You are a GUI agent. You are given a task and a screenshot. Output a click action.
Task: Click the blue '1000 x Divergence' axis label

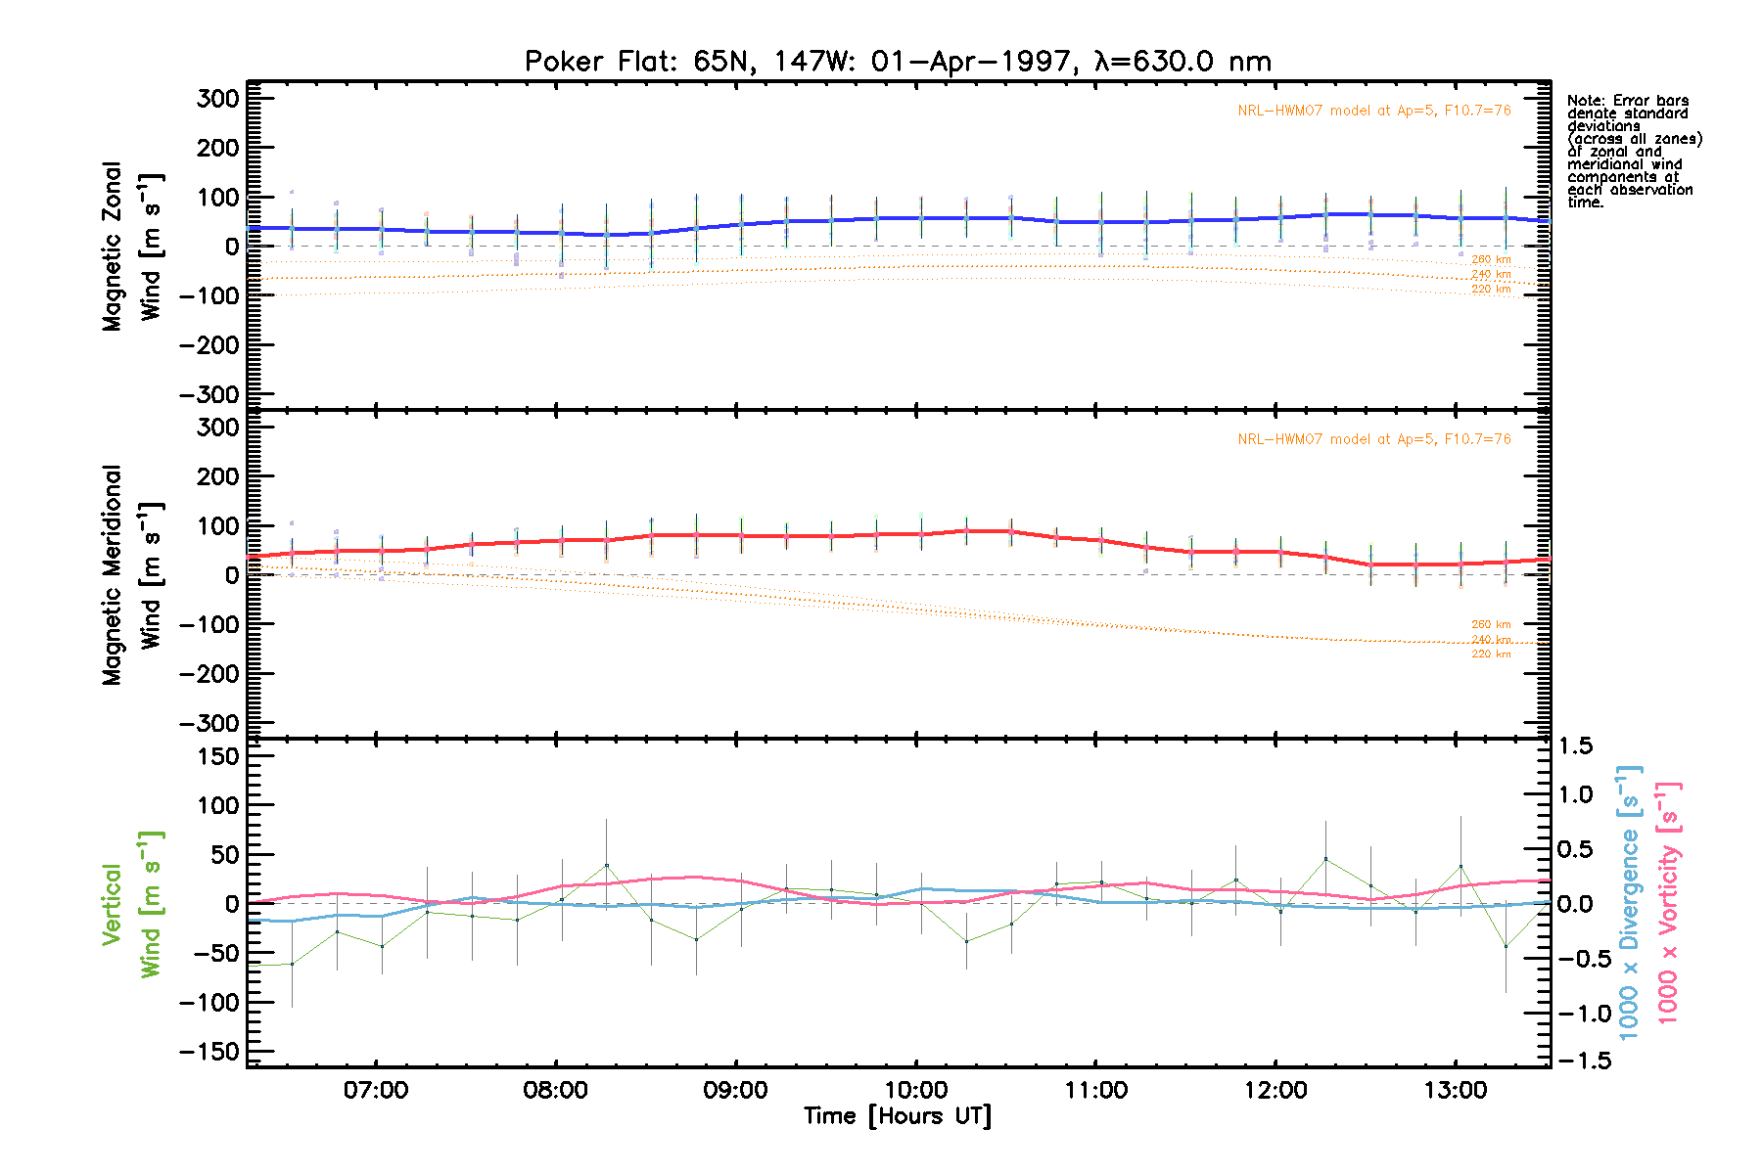click(x=1629, y=902)
